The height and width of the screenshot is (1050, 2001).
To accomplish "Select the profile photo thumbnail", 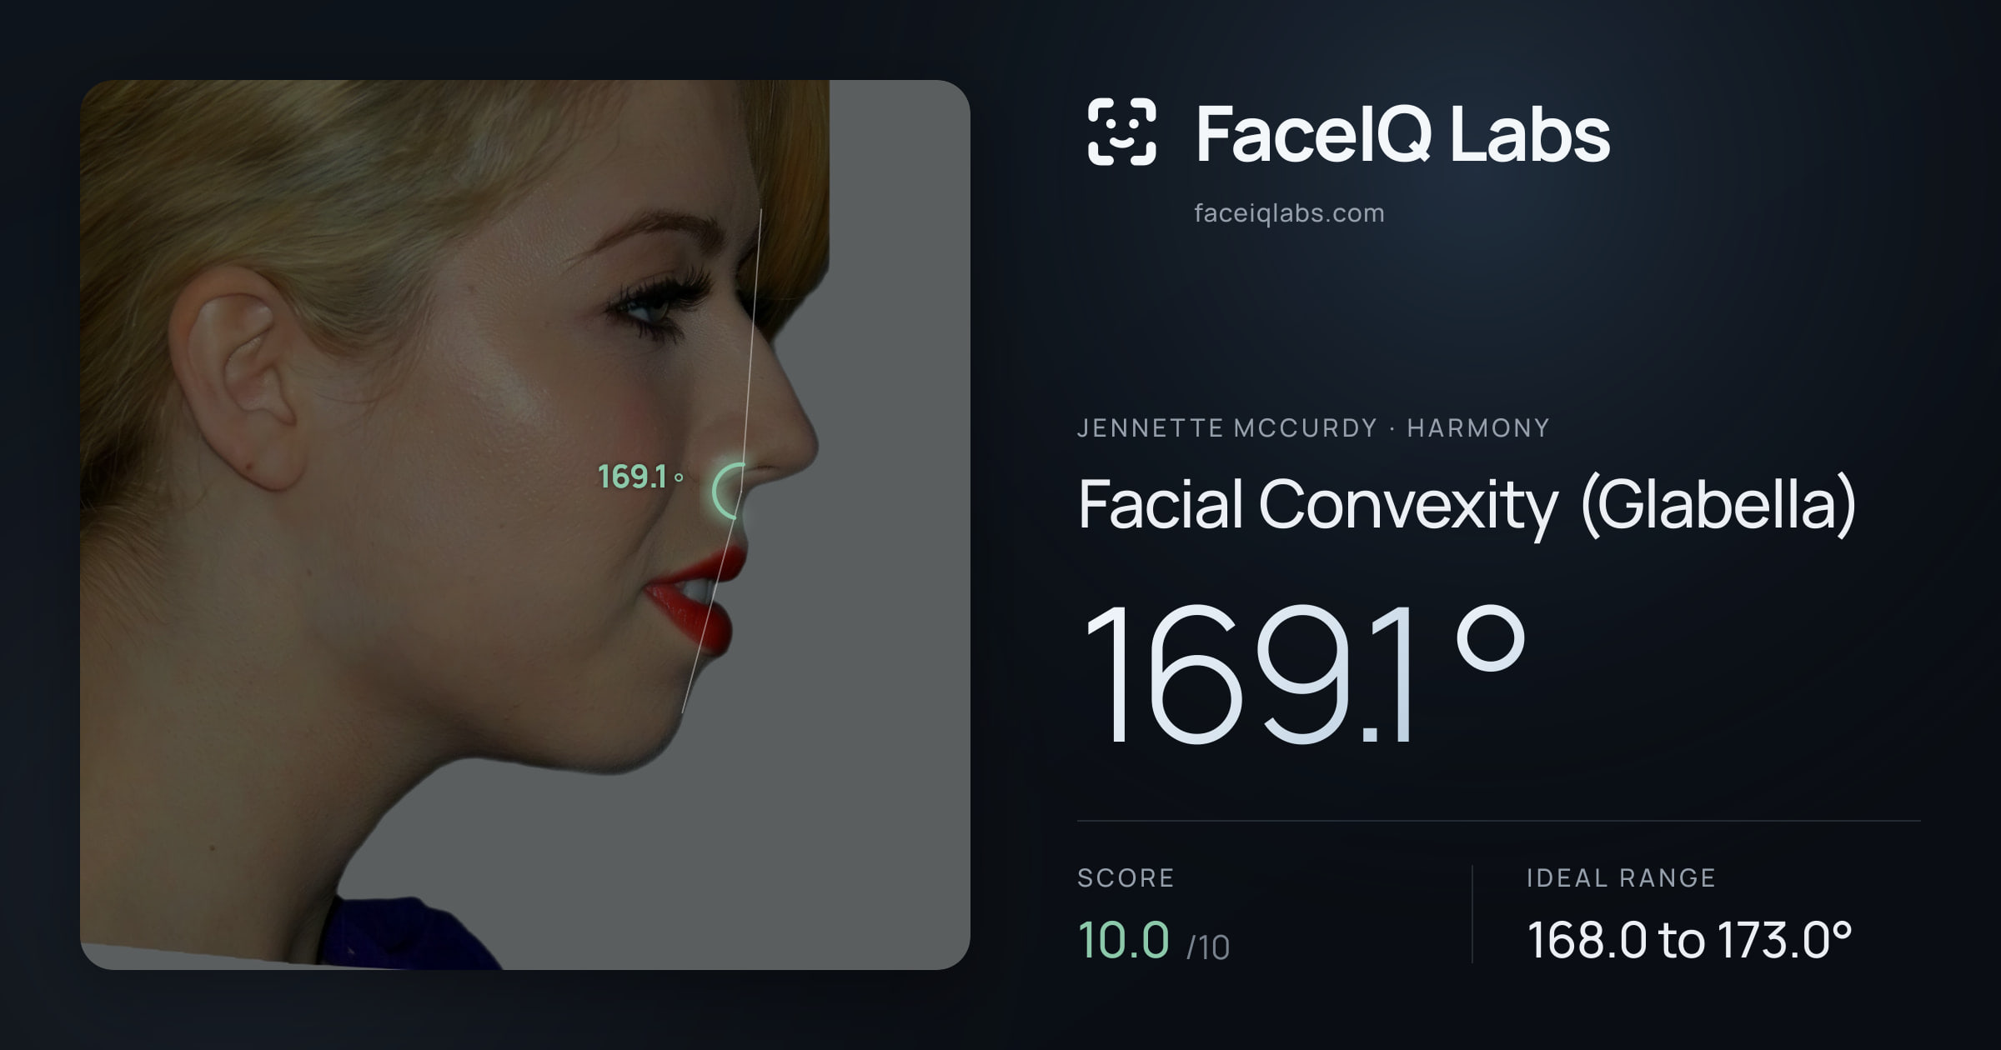I will tap(525, 525).
